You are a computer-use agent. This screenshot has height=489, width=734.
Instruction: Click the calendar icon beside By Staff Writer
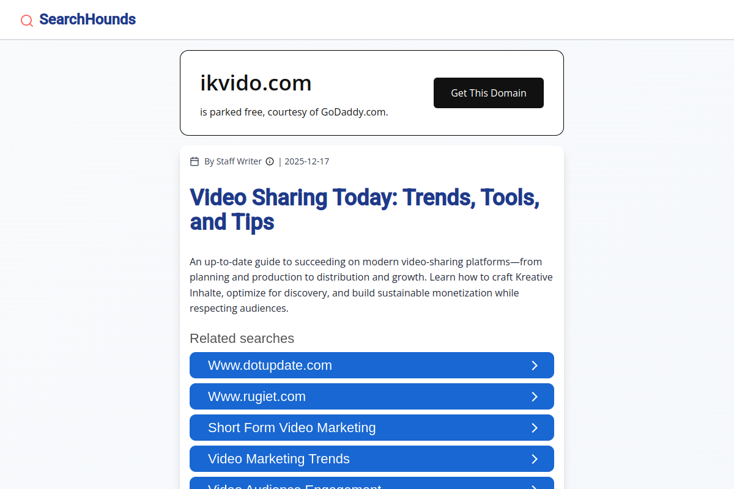coord(195,161)
